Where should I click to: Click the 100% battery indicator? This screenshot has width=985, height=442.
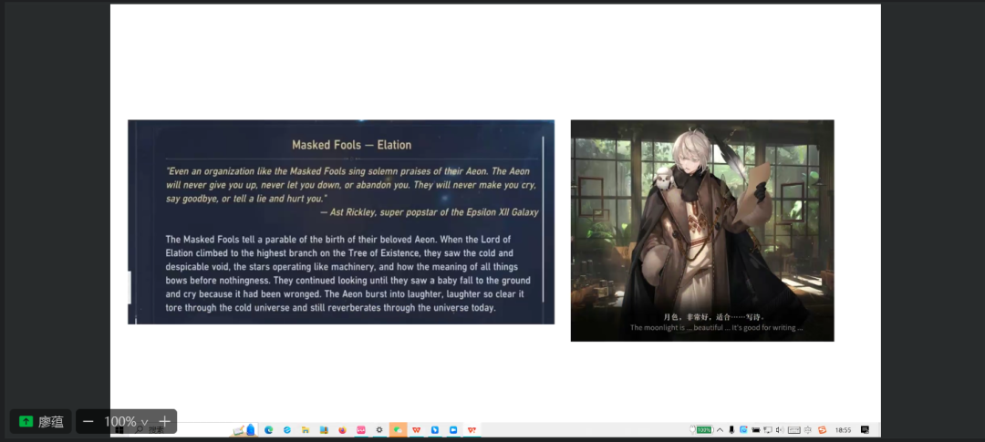coord(701,430)
